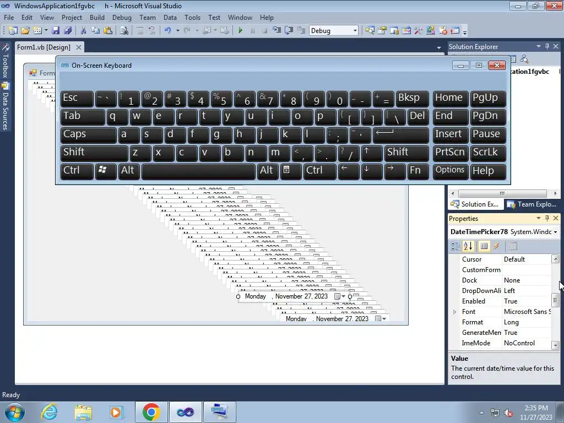Click the Save floppy disk icon
This screenshot has width=564, height=423.
click(x=56, y=31)
